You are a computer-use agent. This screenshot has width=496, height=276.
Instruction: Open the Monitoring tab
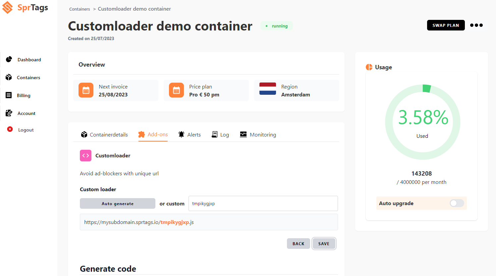[258, 135]
